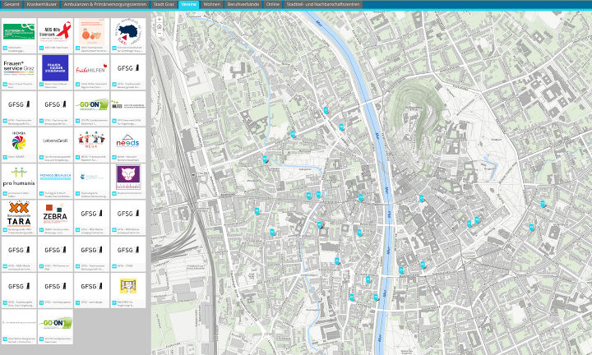
Task: Zoom in on the map with the plus button
Action: point(160,20)
